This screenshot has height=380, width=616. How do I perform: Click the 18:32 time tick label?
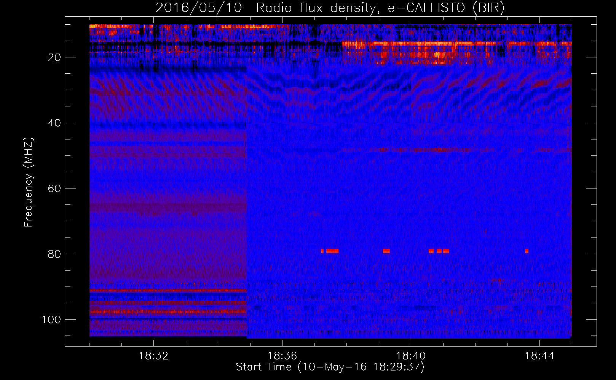click(153, 356)
